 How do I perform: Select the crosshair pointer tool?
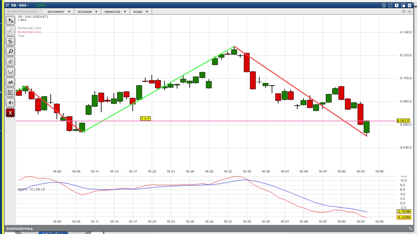10,20
